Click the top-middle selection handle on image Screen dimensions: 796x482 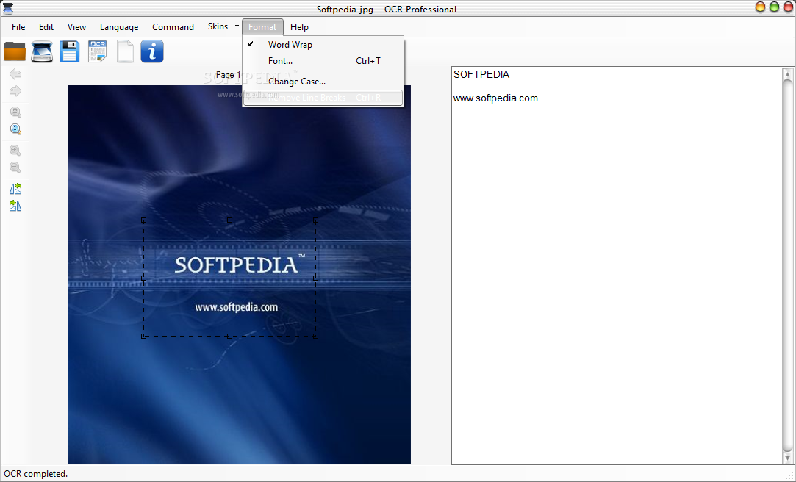tap(230, 220)
